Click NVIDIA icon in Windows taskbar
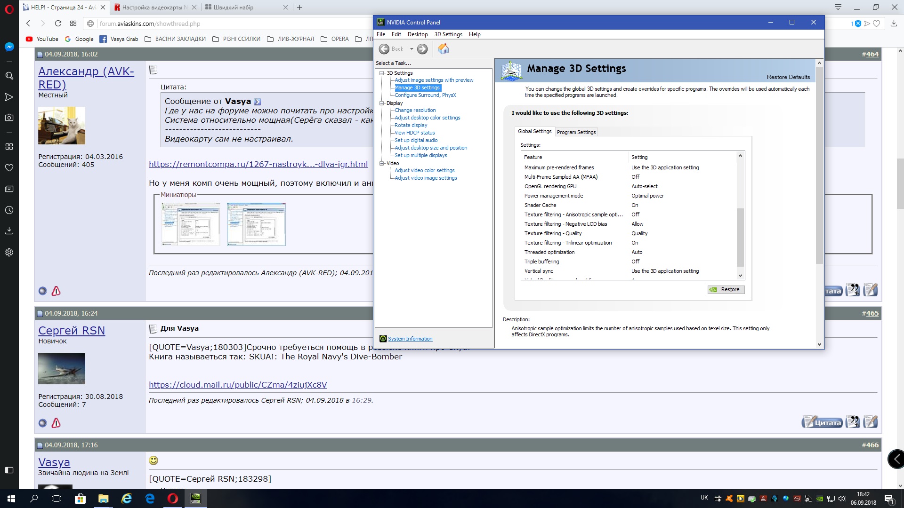Image resolution: width=904 pixels, height=508 pixels. (x=195, y=498)
